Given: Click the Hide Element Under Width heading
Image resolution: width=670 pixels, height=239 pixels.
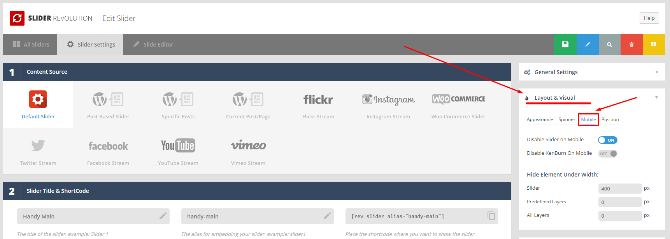Looking at the screenshot, I should tap(563, 175).
